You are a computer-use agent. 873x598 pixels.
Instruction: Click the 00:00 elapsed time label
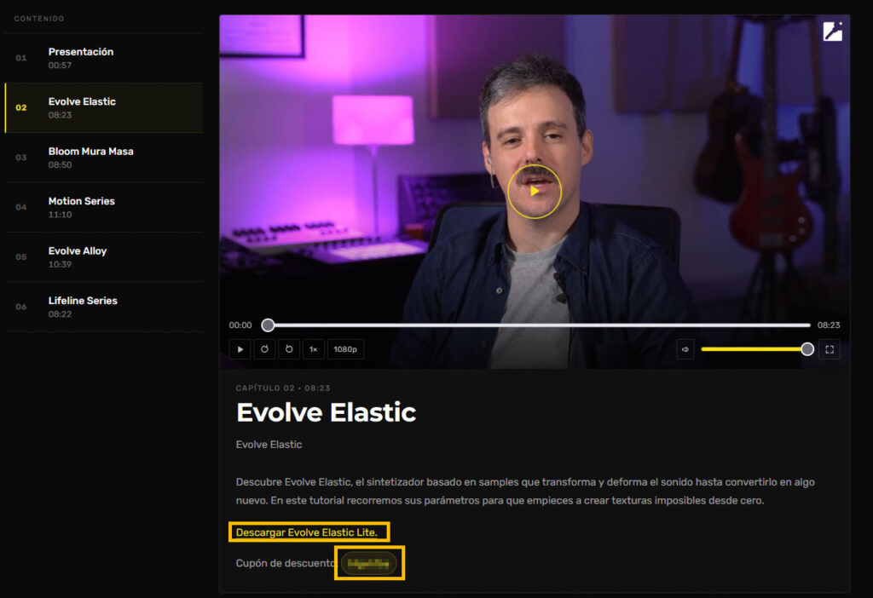[240, 325]
